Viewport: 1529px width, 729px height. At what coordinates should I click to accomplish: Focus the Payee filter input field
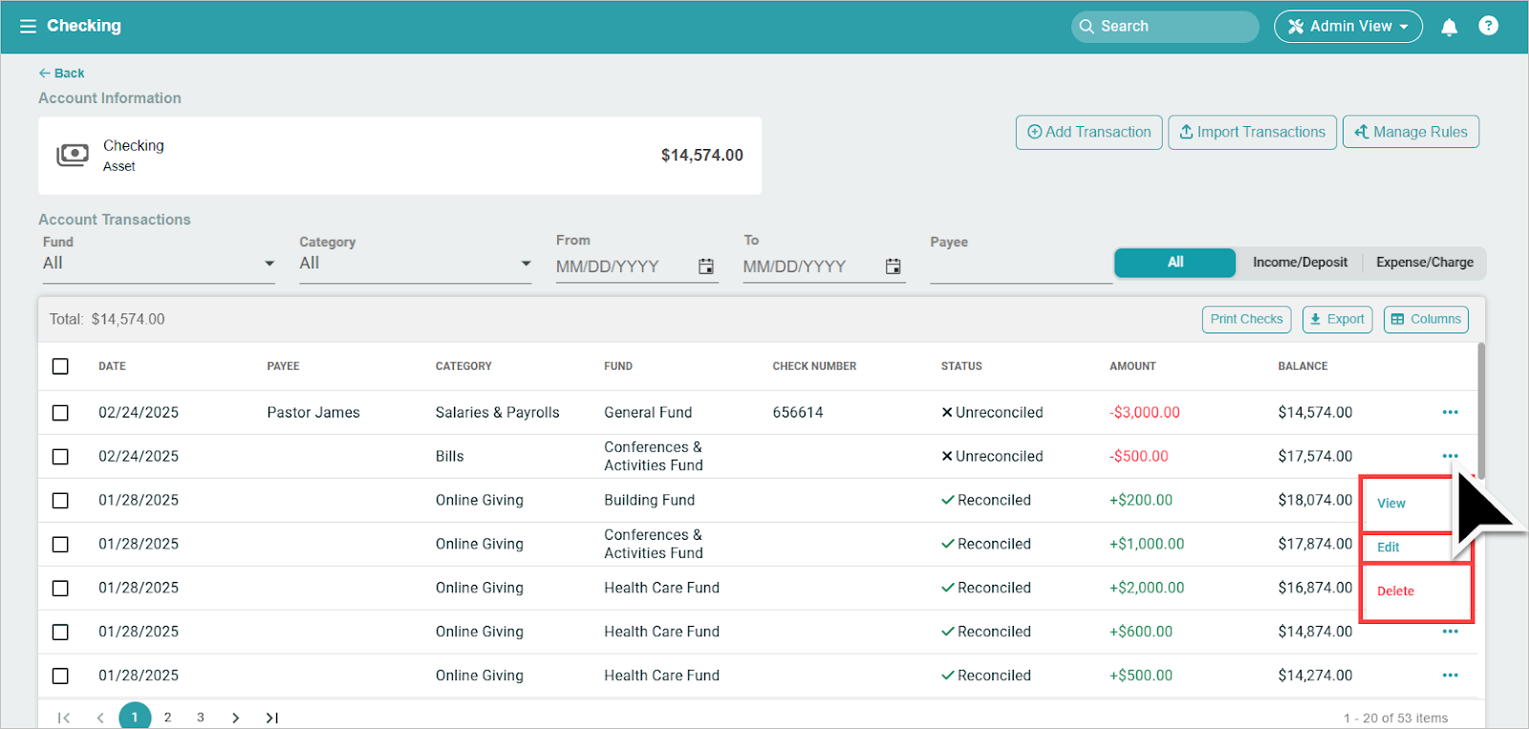pos(1020,267)
